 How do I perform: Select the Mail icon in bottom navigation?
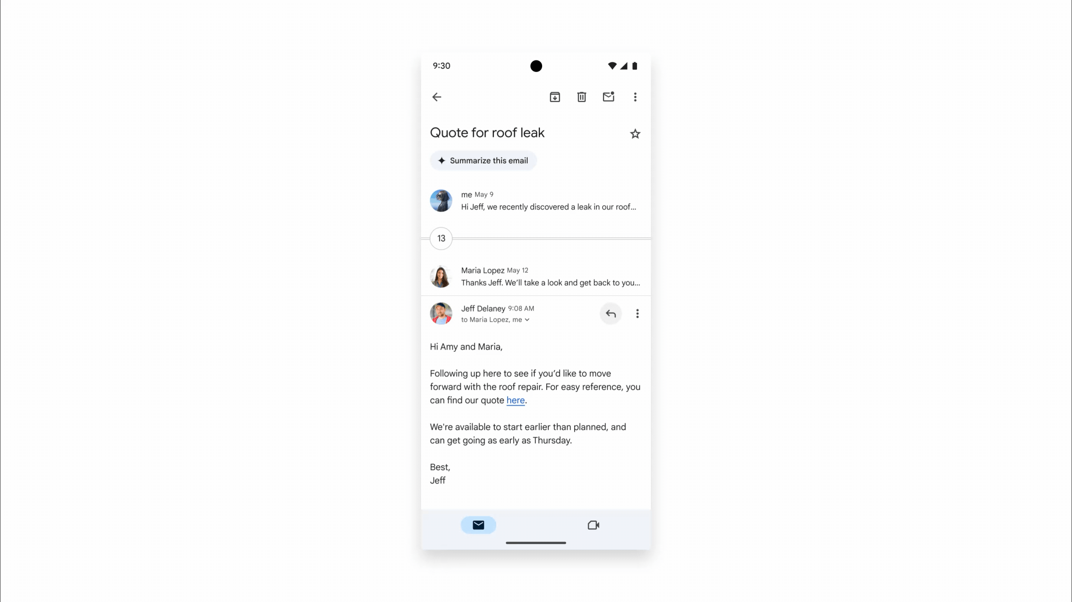(479, 525)
